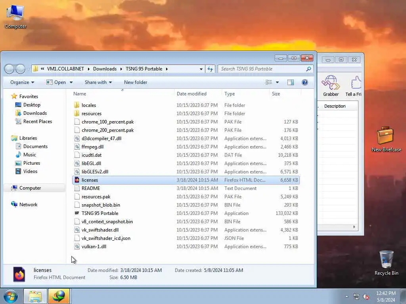The width and height of the screenshot is (406, 304).
Task: Open the Windows Start menu
Action: [11, 296]
